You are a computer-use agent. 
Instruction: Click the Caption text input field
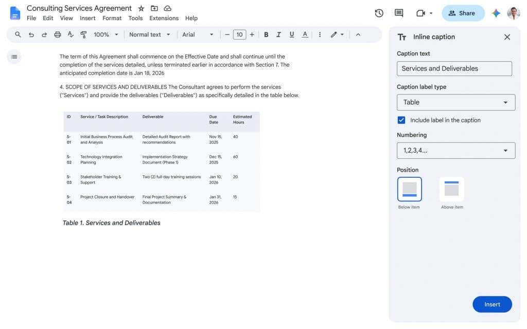[x=454, y=68]
